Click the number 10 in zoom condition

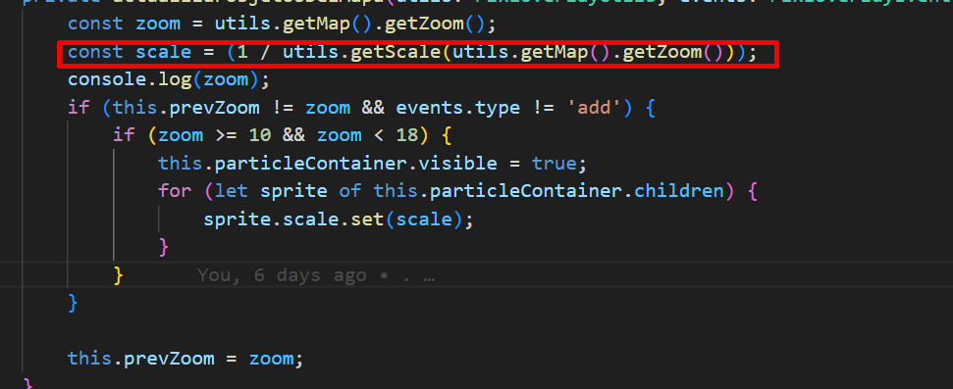tap(260, 135)
